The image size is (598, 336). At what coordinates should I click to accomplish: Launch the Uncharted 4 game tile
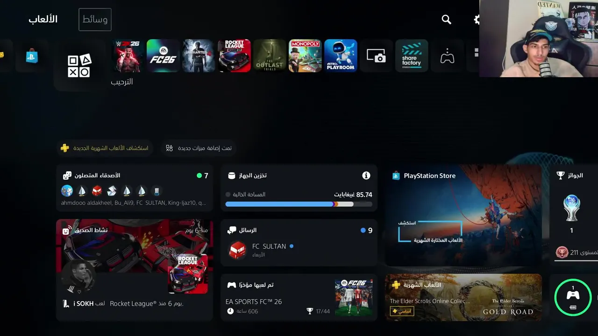point(199,56)
